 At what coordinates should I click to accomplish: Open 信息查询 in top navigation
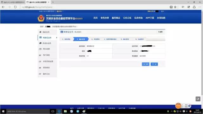pos(138,18)
